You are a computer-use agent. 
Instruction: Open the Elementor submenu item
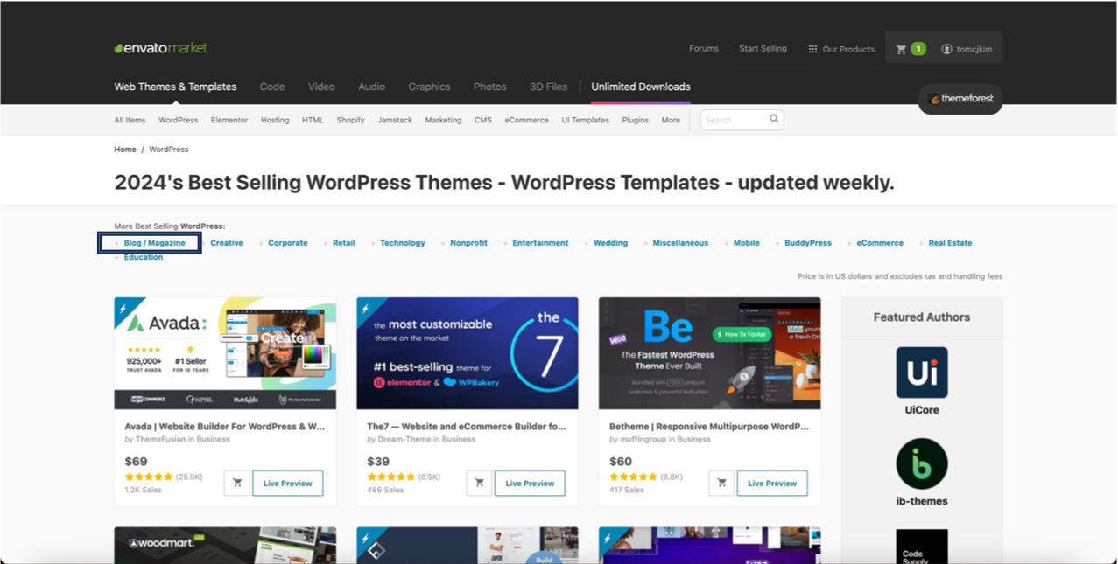click(229, 120)
